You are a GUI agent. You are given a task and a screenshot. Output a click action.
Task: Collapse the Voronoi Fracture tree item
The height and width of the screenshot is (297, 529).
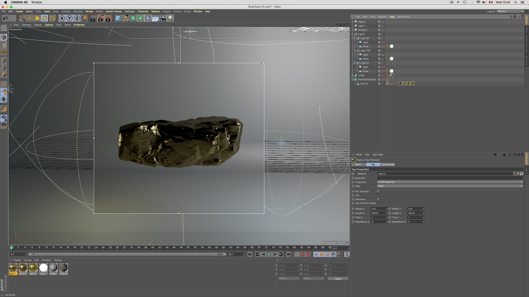(x=352, y=79)
